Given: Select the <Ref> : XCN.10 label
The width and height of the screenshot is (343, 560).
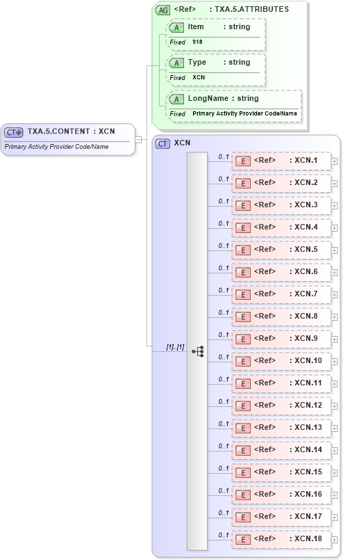Looking at the screenshot, I should tap(287, 361).
